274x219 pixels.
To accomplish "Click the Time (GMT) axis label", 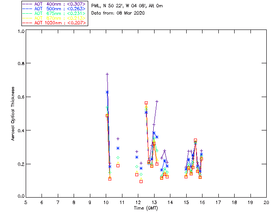I will tap(146, 208).
